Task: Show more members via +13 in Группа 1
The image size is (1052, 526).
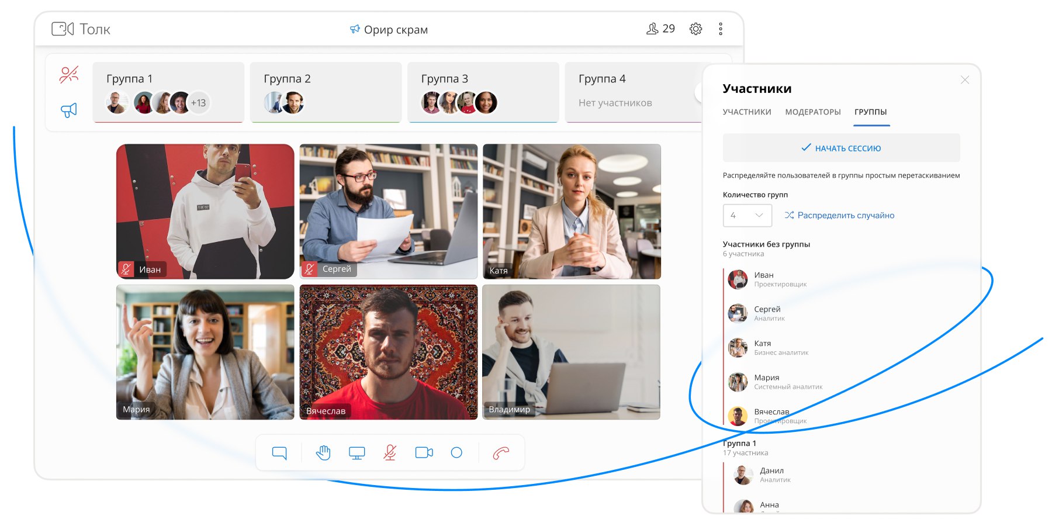Action: pos(198,103)
